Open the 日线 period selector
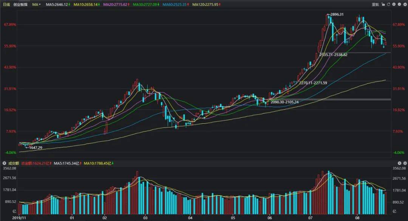This screenshot has height=221, width=408. 6,5
